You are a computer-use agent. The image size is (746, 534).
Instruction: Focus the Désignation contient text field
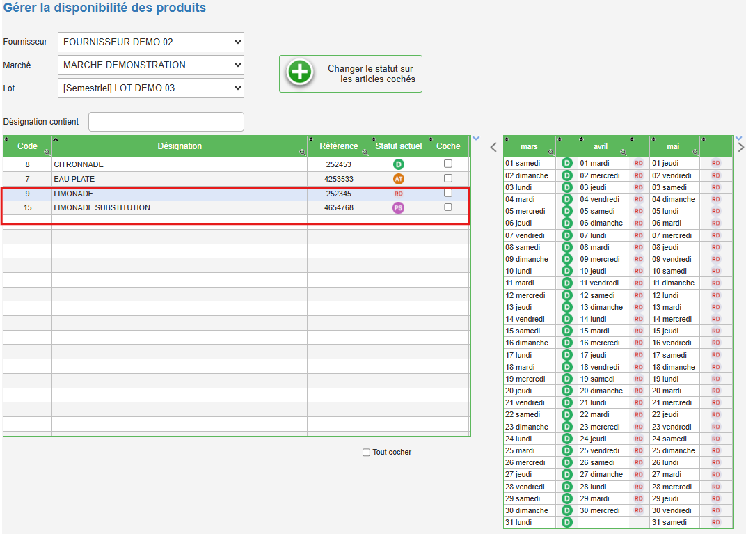(166, 122)
